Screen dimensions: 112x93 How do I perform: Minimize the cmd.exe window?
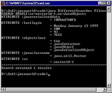click(100, 3)
